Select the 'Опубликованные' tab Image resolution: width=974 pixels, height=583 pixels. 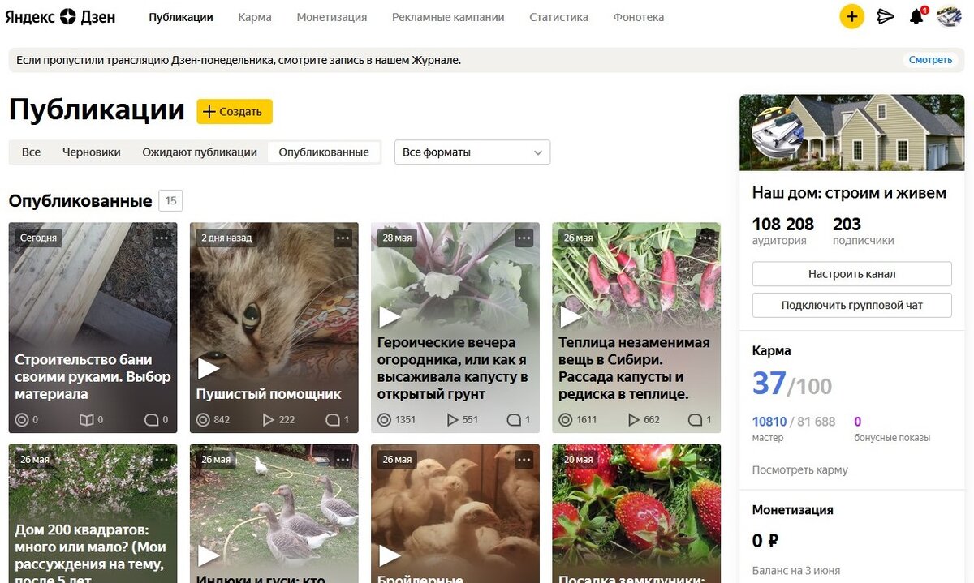click(324, 152)
